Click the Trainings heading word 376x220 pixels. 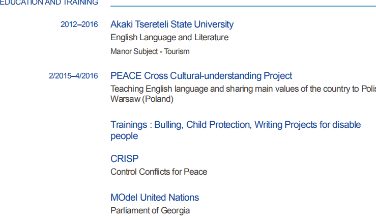(129, 125)
